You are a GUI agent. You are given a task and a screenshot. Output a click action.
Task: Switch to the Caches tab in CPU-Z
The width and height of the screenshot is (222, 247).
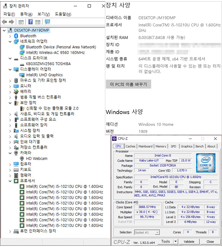130,146
